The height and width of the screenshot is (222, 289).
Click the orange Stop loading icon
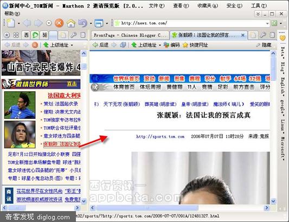[x=59, y=23]
